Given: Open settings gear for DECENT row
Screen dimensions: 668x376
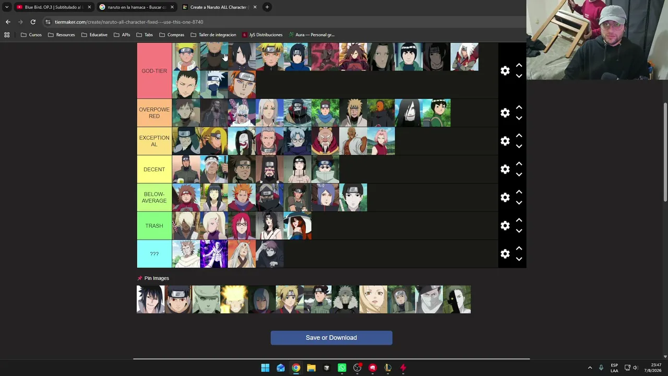Looking at the screenshot, I should tap(505, 169).
